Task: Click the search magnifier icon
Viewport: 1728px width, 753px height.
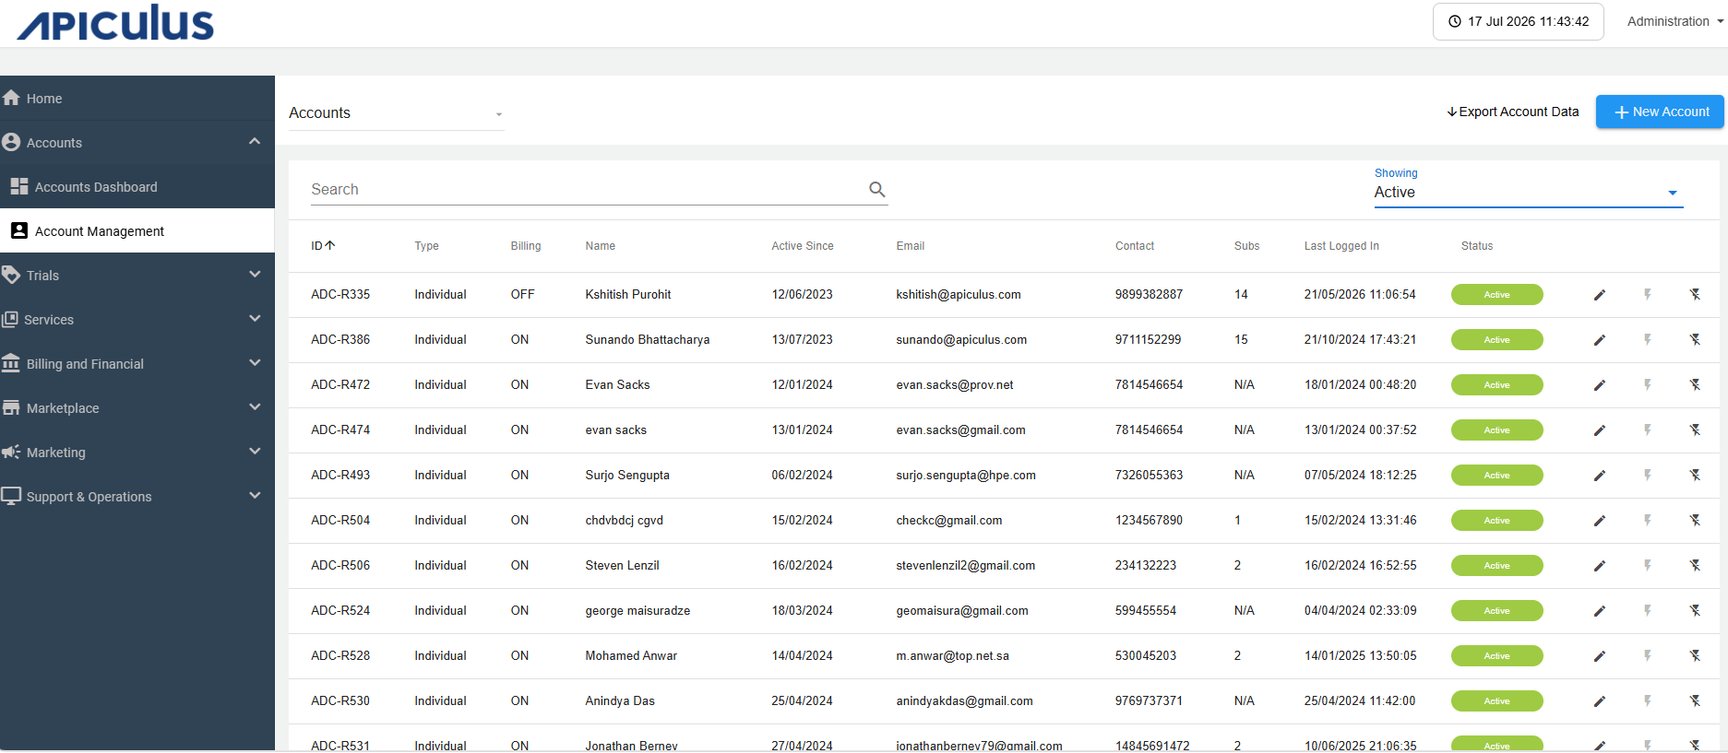Action: (877, 189)
